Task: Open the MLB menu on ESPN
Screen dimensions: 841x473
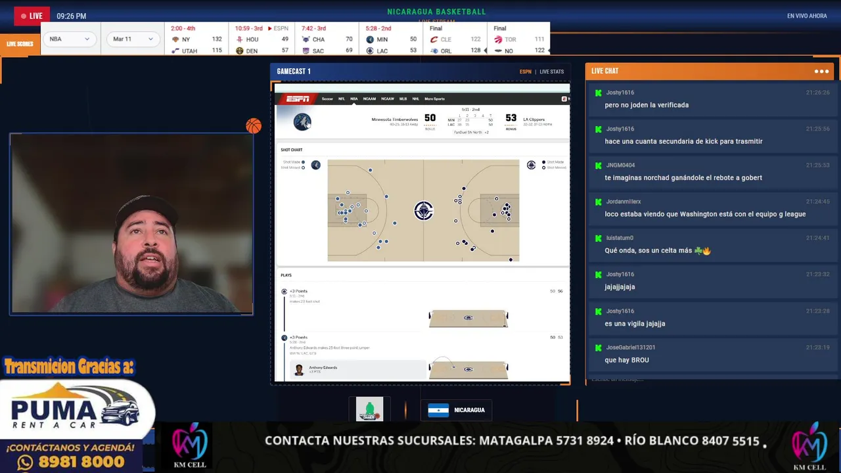Action: pos(403,99)
